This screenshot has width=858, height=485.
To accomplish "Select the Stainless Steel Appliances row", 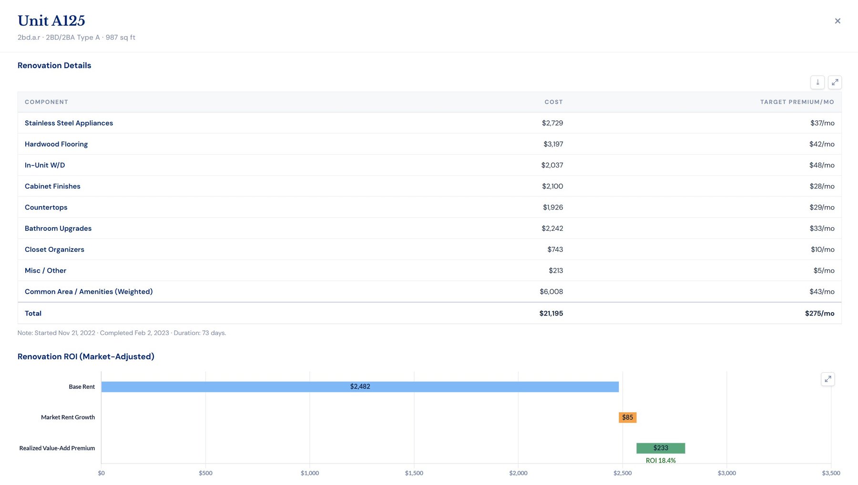I will [x=429, y=123].
